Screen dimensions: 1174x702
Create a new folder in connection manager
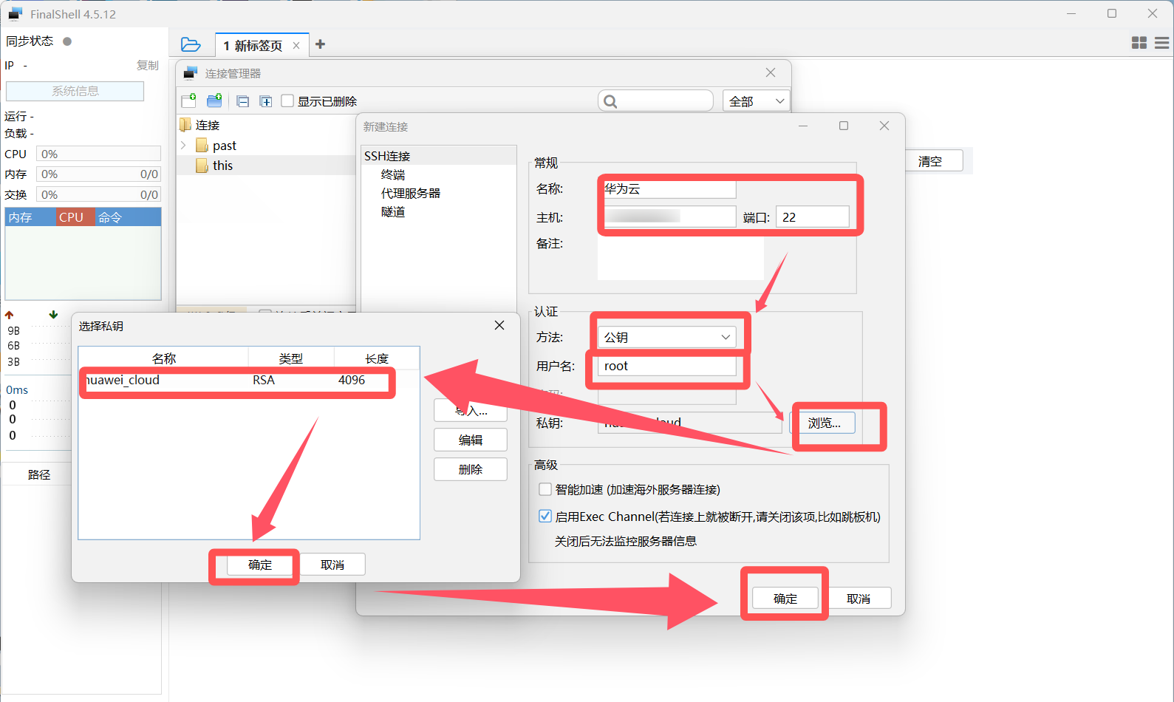pyautogui.click(x=214, y=100)
